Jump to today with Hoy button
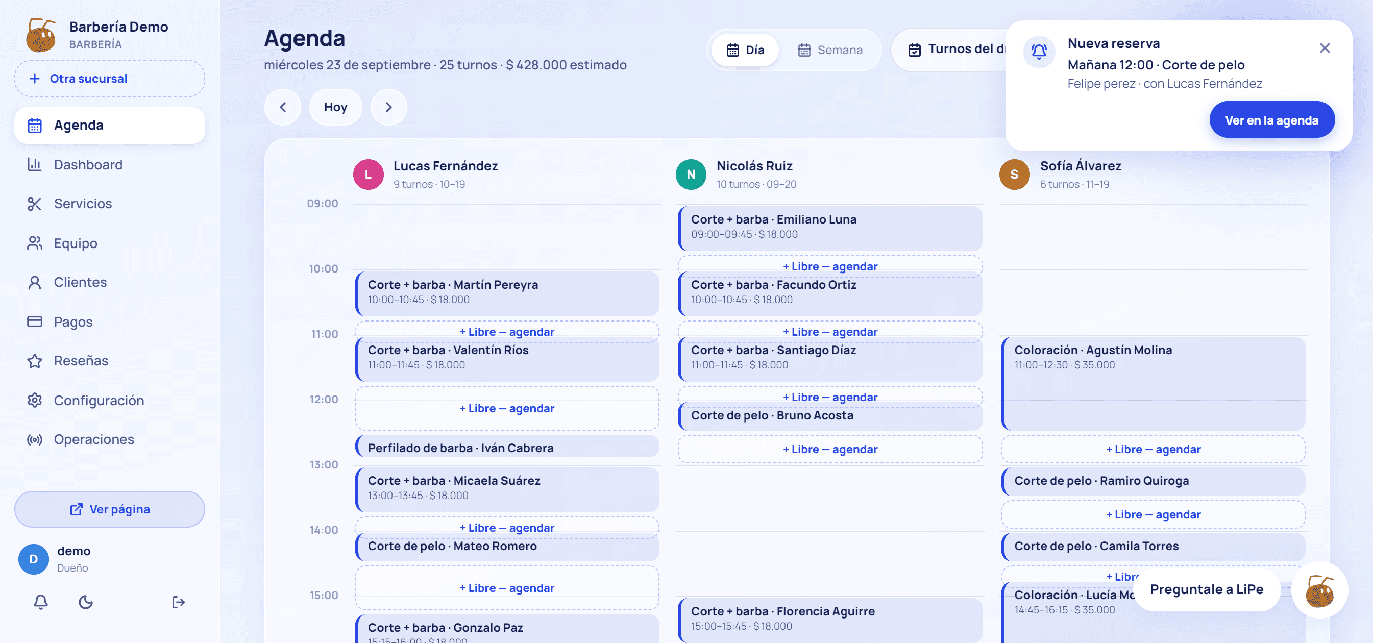The width and height of the screenshot is (1373, 643). pos(335,107)
